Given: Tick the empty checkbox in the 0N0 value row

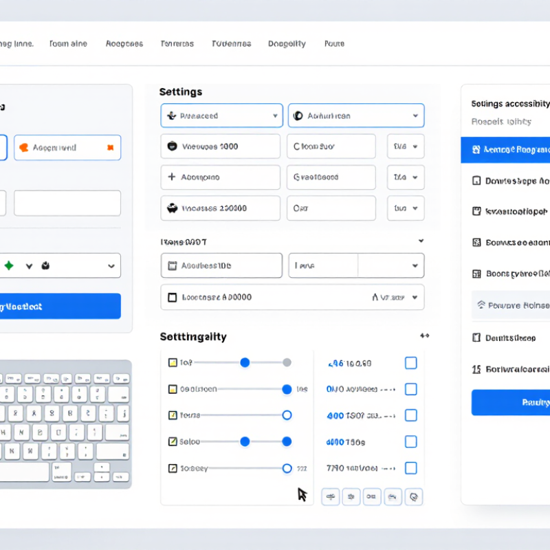Looking at the screenshot, I should point(410,389).
